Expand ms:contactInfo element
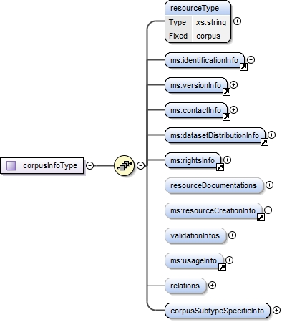282x322 pixels. tap(233, 109)
